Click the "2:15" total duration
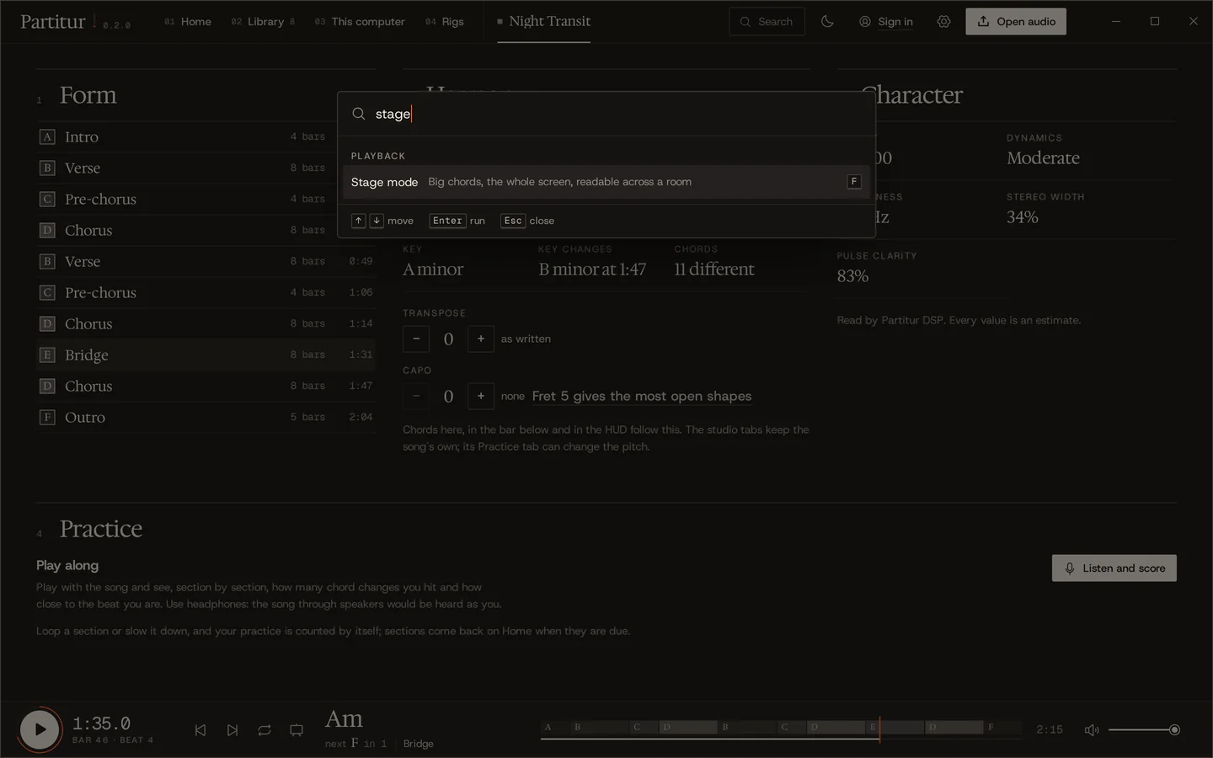The width and height of the screenshot is (1213, 758). (1050, 730)
